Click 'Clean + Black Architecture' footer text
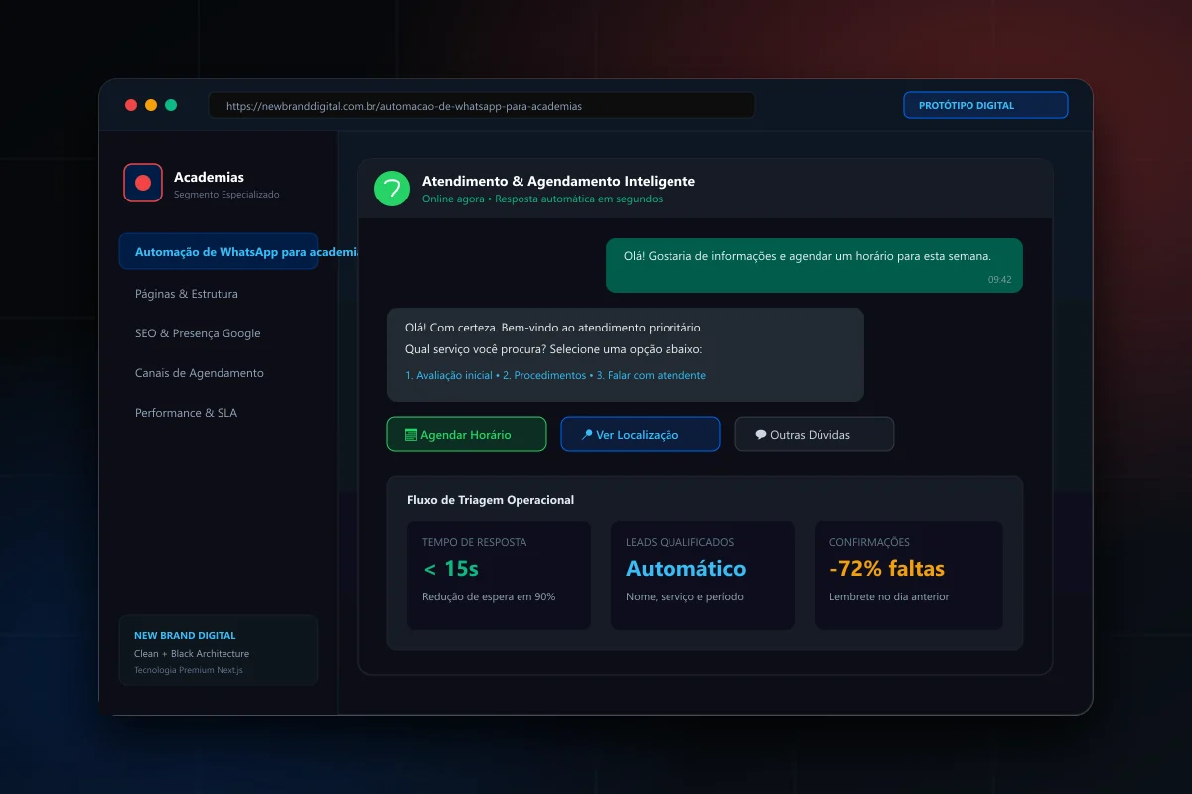Image resolution: width=1192 pixels, height=794 pixels. pos(192,653)
